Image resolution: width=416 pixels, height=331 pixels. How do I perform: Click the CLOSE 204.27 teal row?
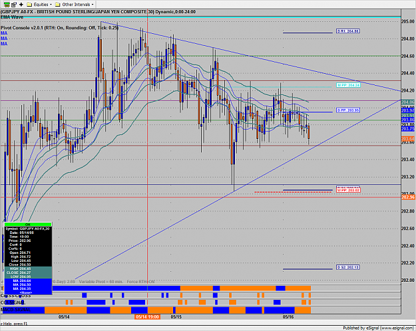point(28,273)
